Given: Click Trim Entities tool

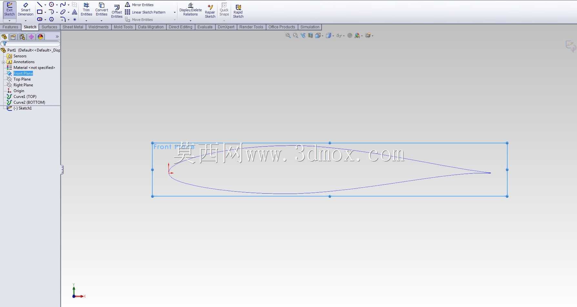Looking at the screenshot, I should tap(86, 10).
